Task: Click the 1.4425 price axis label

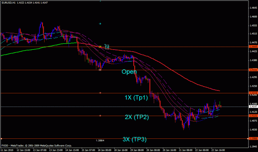Action: 253,51
